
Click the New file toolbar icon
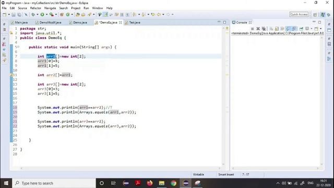pos(5,15)
